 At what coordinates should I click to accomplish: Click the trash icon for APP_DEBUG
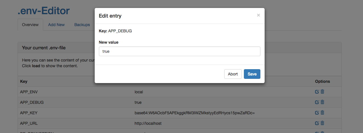pos(322,102)
